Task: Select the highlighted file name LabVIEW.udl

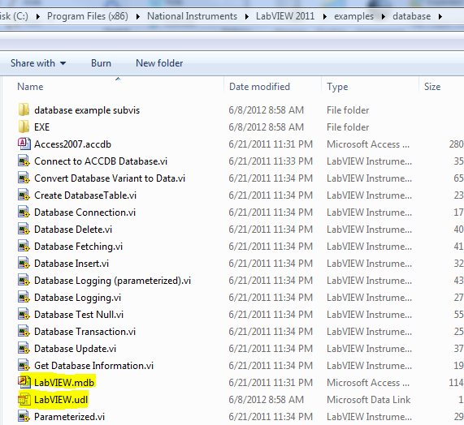Action: tap(61, 400)
